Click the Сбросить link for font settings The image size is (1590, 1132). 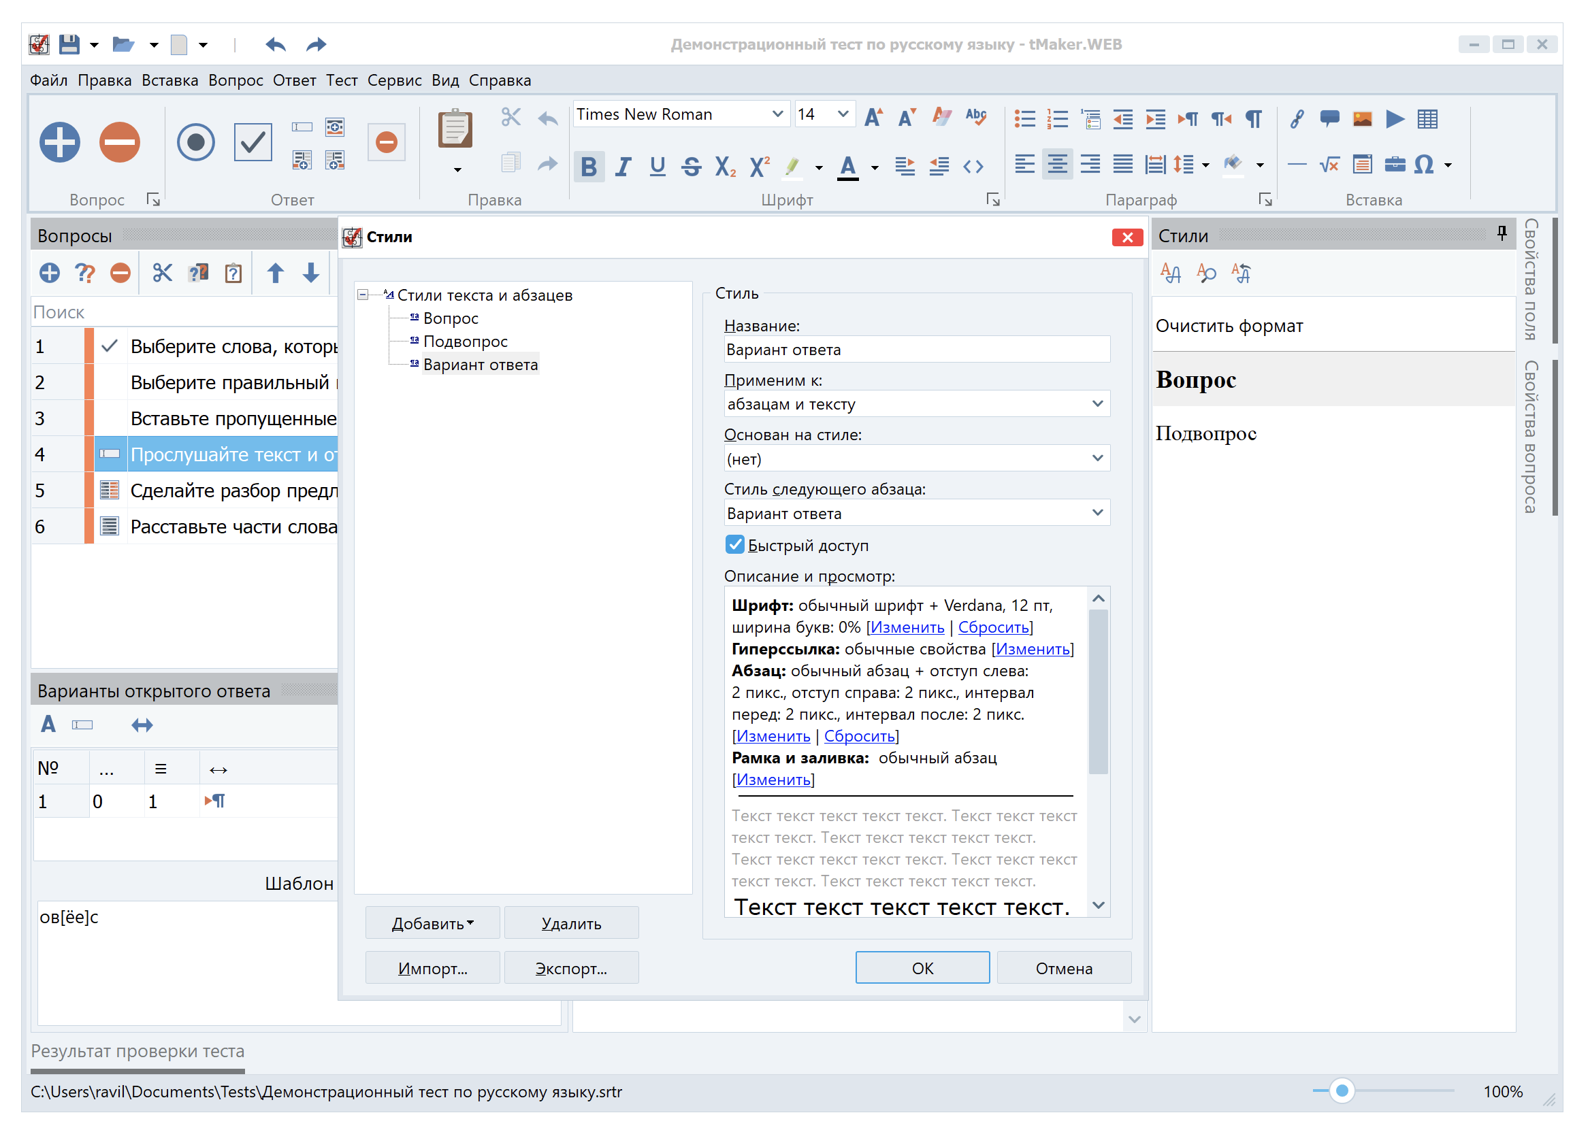[x=994, y=627]
